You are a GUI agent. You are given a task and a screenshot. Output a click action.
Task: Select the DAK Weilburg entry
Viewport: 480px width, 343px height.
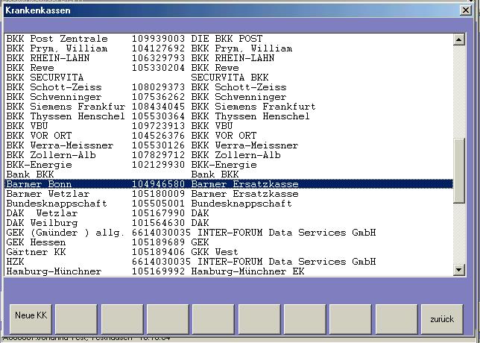tap(229, 223)
